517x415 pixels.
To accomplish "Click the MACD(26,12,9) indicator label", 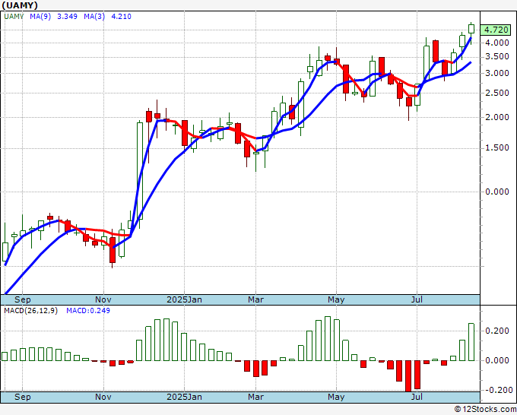I will coord(30,311).
